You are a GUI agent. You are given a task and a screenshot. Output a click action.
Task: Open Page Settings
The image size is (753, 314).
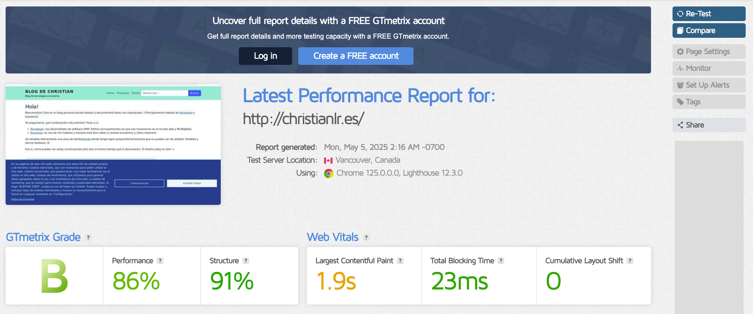pyautogui.click(x=709, y=52)
